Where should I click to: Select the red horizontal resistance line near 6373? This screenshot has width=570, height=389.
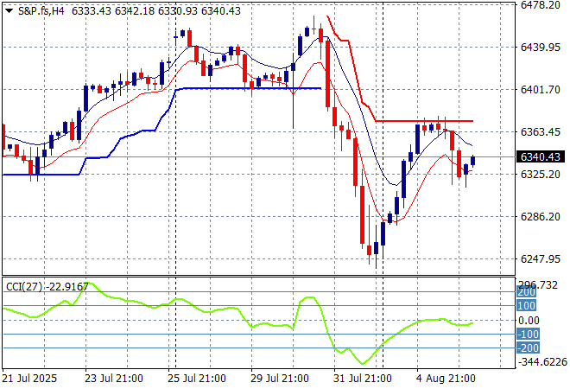(x=424, y=121)
